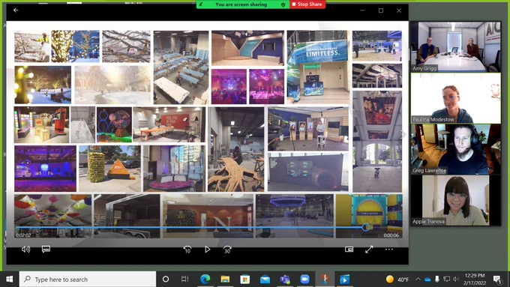Open the volume speaker control
The height and width of the screenshot is (287, 510).
pyautogui.click(x=25, y=250)
